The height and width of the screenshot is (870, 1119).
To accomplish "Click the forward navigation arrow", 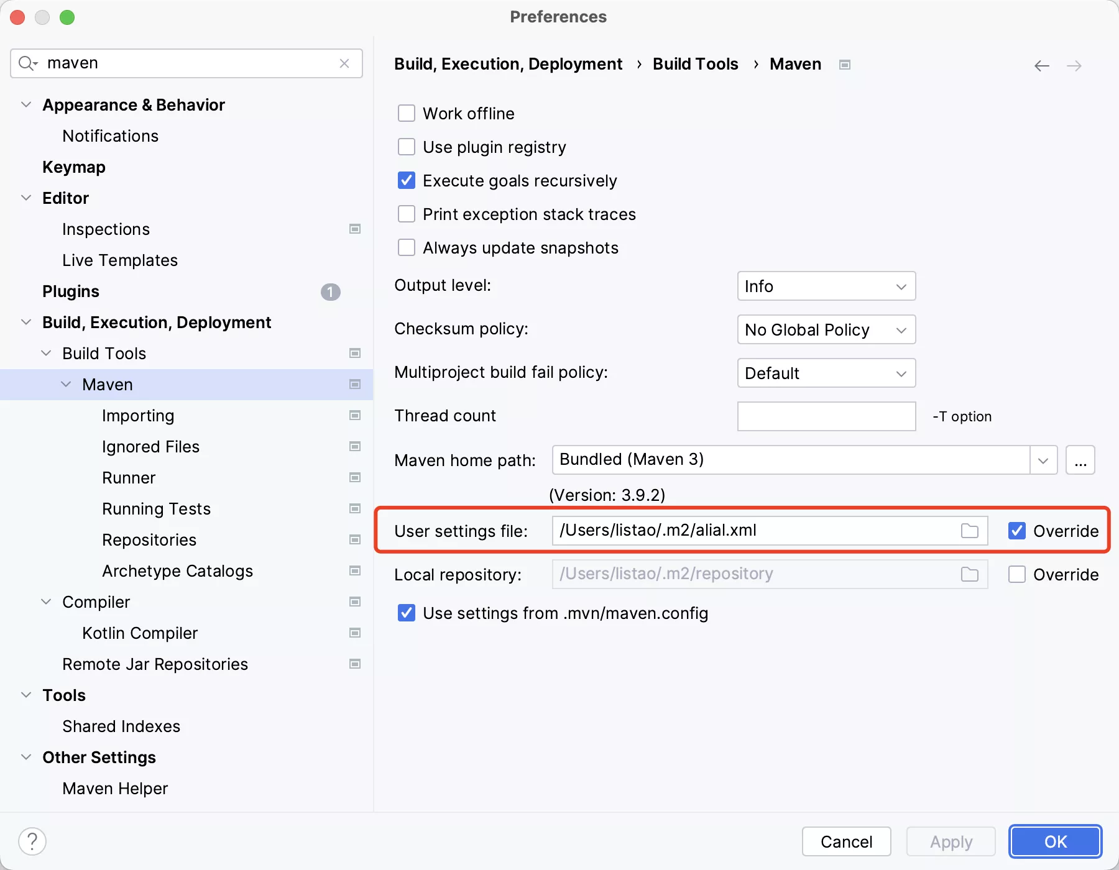I will (1074, 65).
